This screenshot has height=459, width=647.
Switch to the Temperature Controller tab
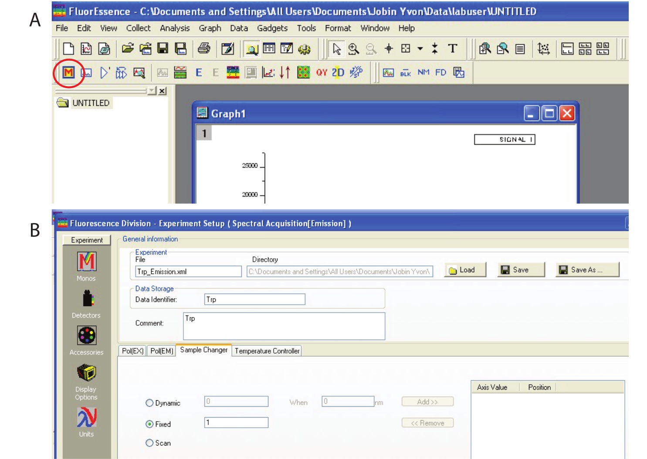pyautogui.click(x=267, y=351)
